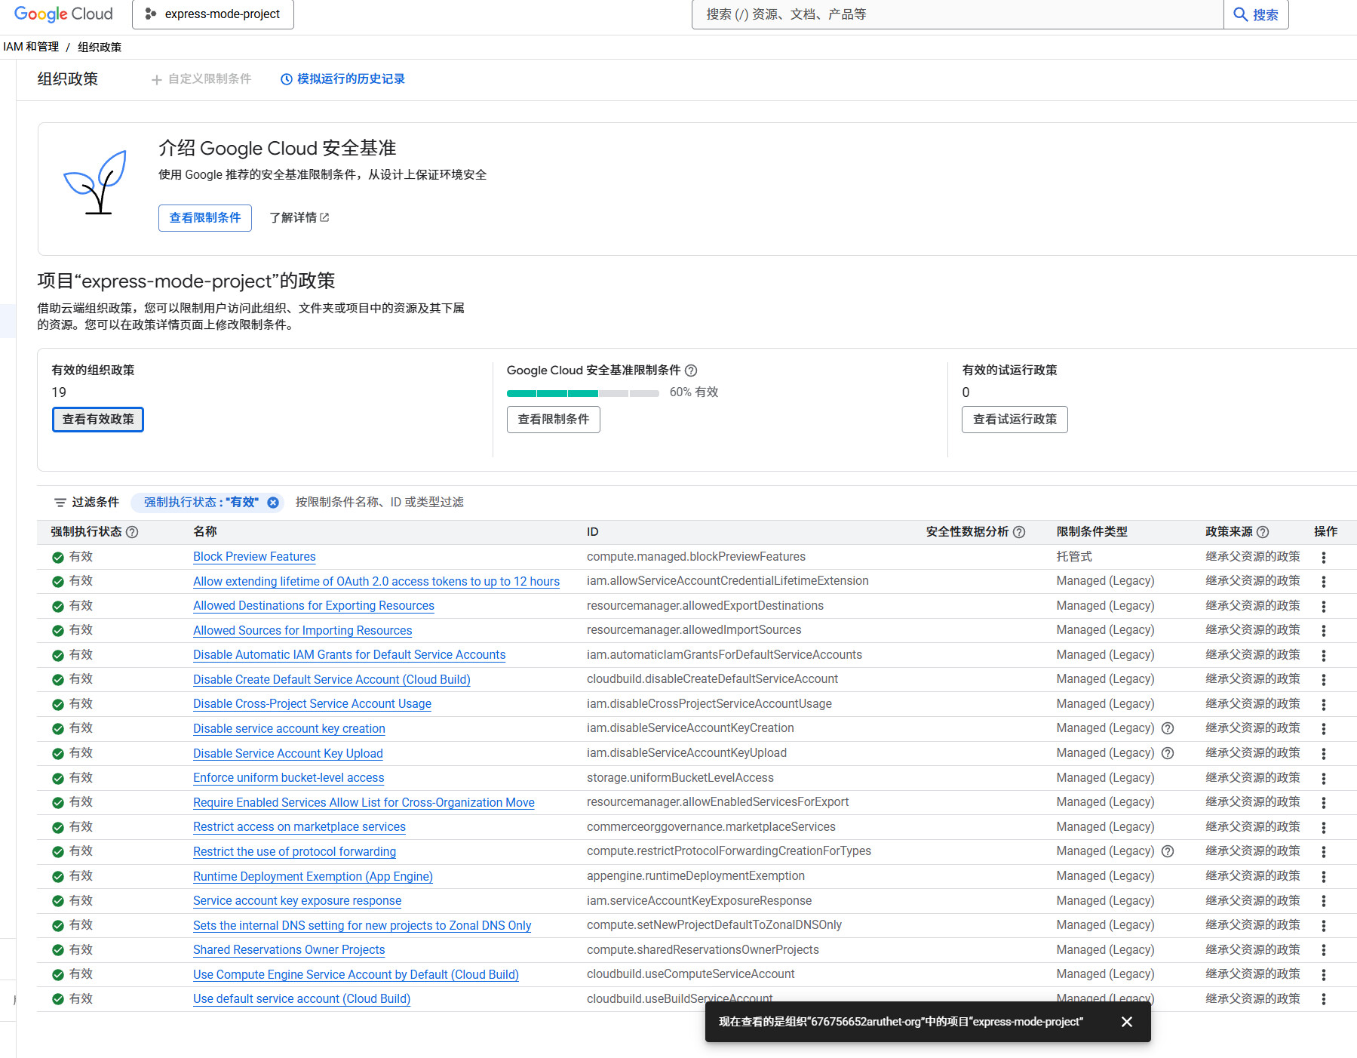Open actions menu for Enforce uniform bucket-level access
This screenshot has height=1058, width=1357.
pyautogui.click(x=1323, y=778)
